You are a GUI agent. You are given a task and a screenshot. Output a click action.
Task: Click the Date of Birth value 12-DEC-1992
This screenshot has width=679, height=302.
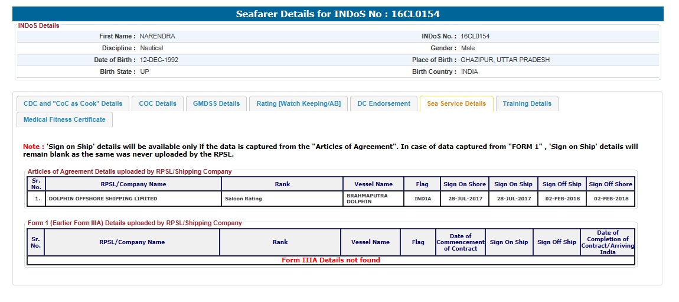[x=159, y=60]
